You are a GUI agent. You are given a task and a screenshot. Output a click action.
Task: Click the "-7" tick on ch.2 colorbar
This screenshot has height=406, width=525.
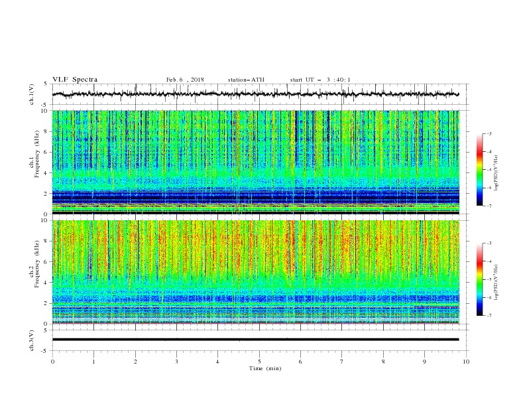click(x=489, y=315)
